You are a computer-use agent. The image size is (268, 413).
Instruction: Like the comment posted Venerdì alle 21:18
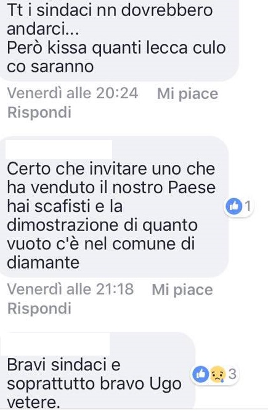pos(182,290)
